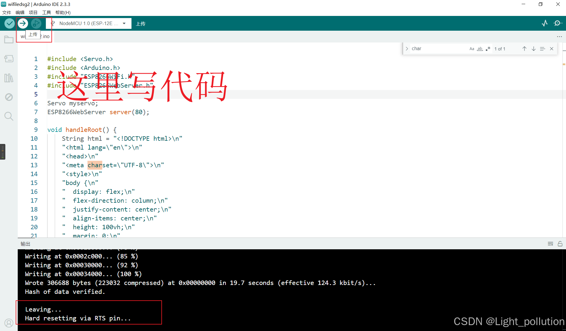
Task: Click the "<style>\n" string on line 14
Action: (82, 174)
